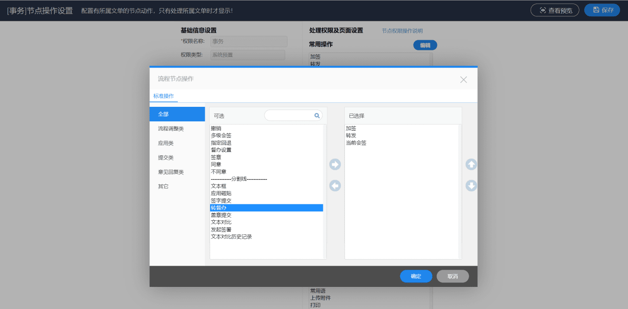
Task: Select 指定回退 in available list
Action: point(267,143)
